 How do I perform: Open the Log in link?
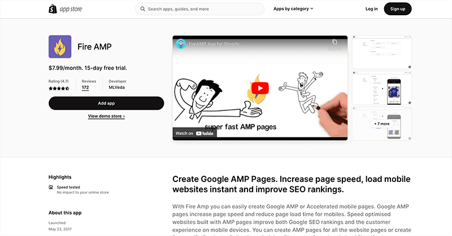[371, 9]
